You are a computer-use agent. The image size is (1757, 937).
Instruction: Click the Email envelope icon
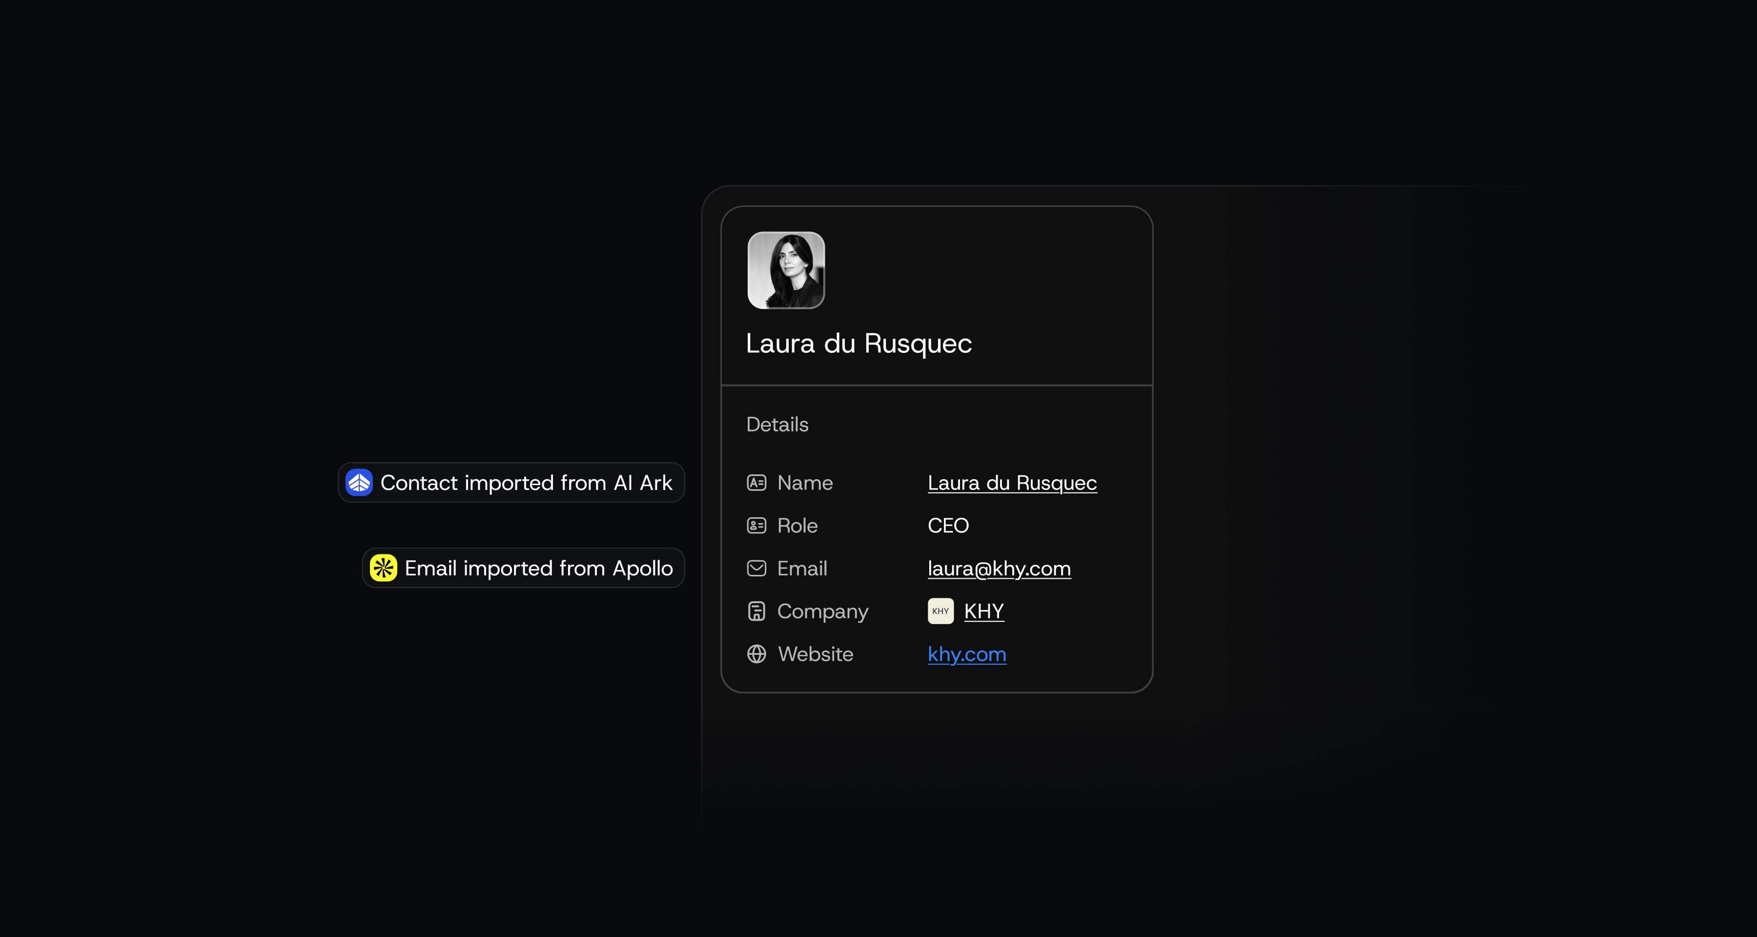tap(756, 568)
